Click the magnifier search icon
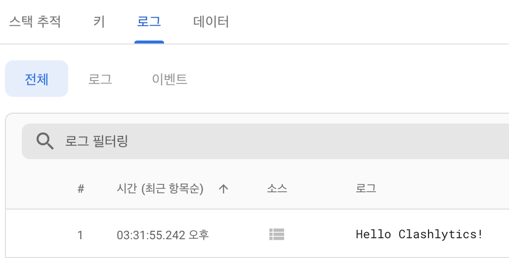 pos(45,141)
